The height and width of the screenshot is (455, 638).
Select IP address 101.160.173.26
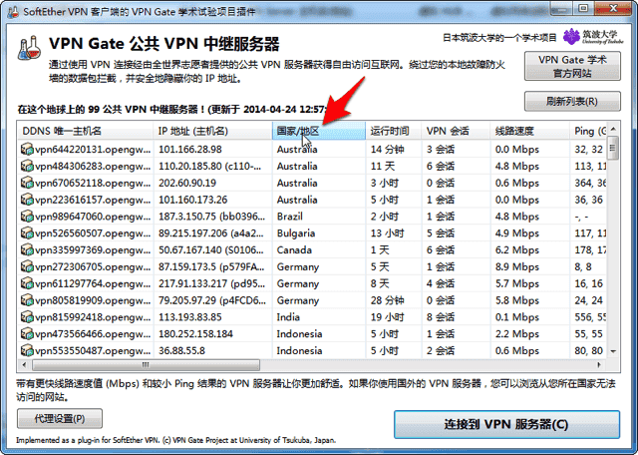click(x=192, y=200)
